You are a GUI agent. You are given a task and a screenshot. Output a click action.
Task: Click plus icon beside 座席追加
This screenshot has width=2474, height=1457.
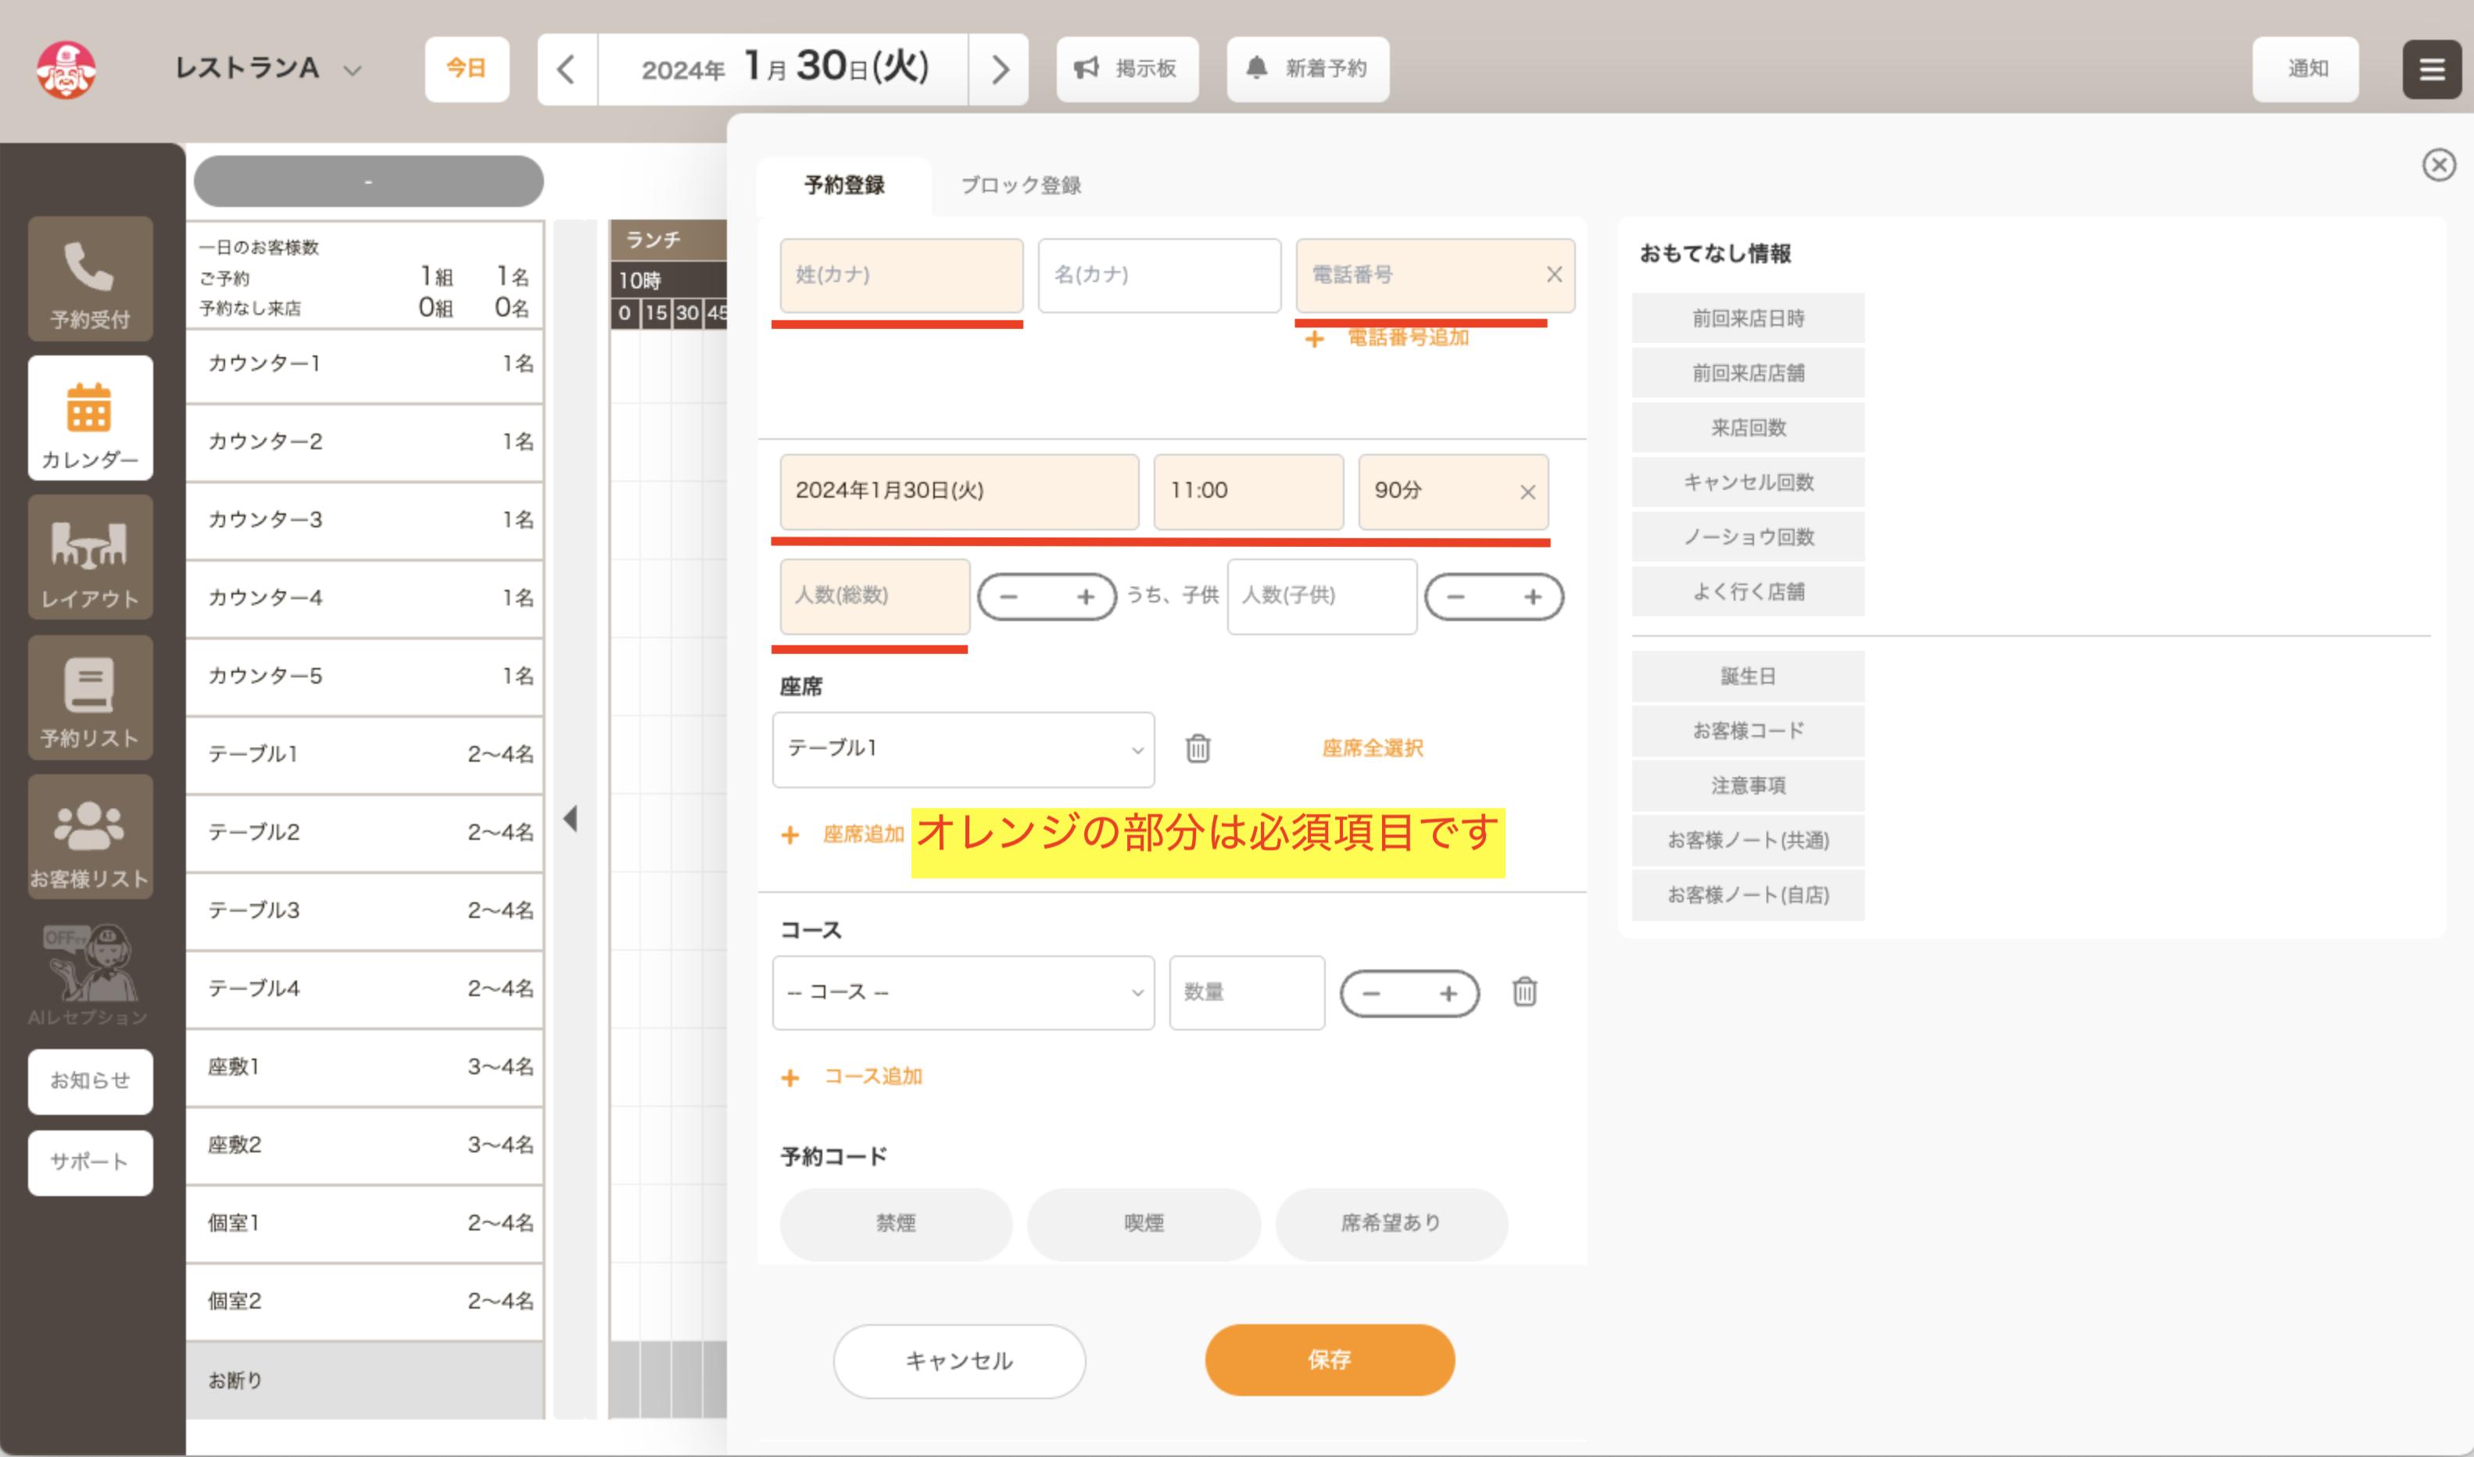[789, 835]
